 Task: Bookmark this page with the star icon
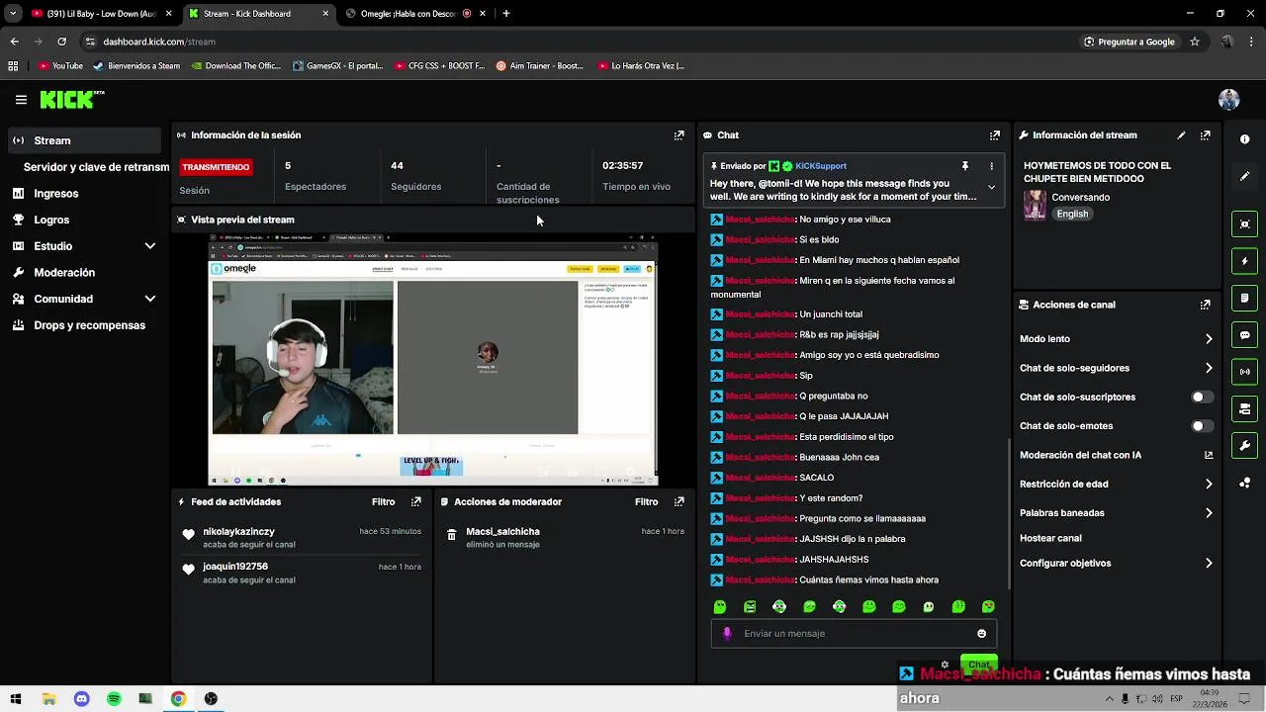tap(1195, 42)
